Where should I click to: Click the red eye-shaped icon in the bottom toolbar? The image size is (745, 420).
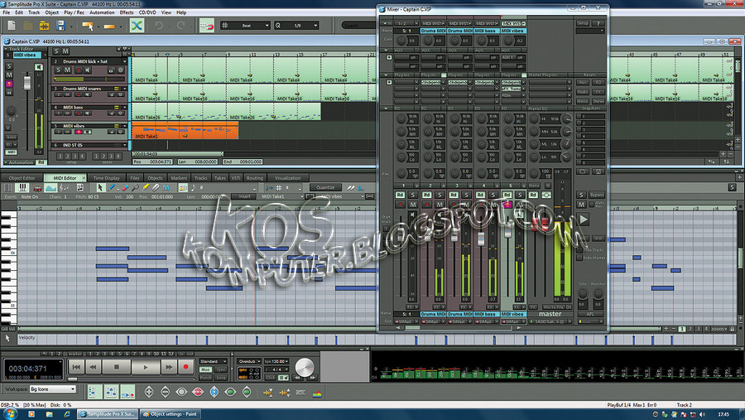(198, 392)
